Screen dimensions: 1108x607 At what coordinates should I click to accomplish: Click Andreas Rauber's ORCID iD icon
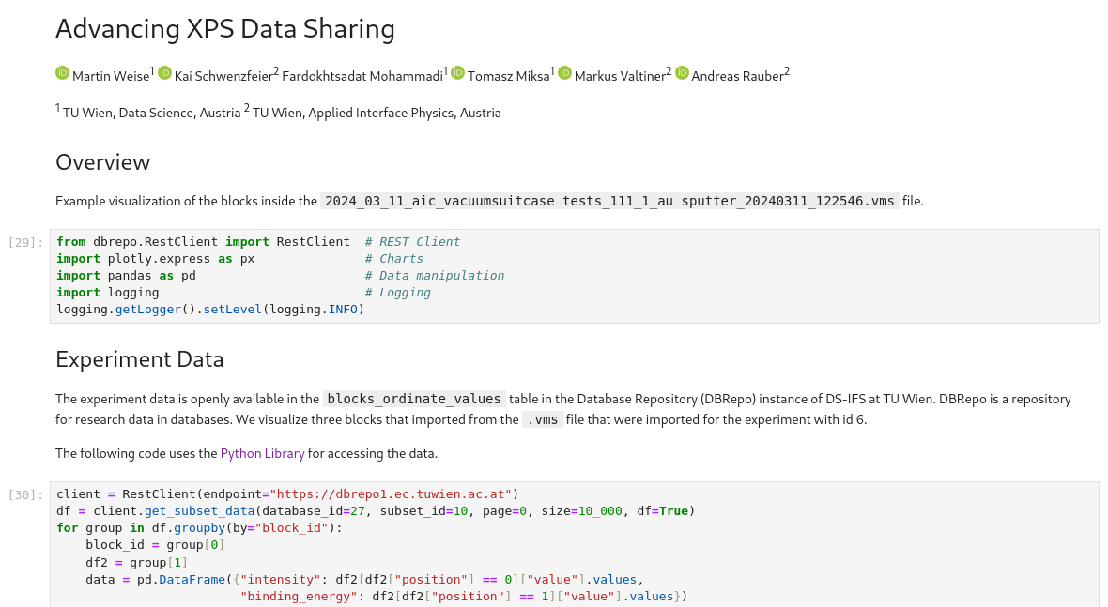[682, 72]
